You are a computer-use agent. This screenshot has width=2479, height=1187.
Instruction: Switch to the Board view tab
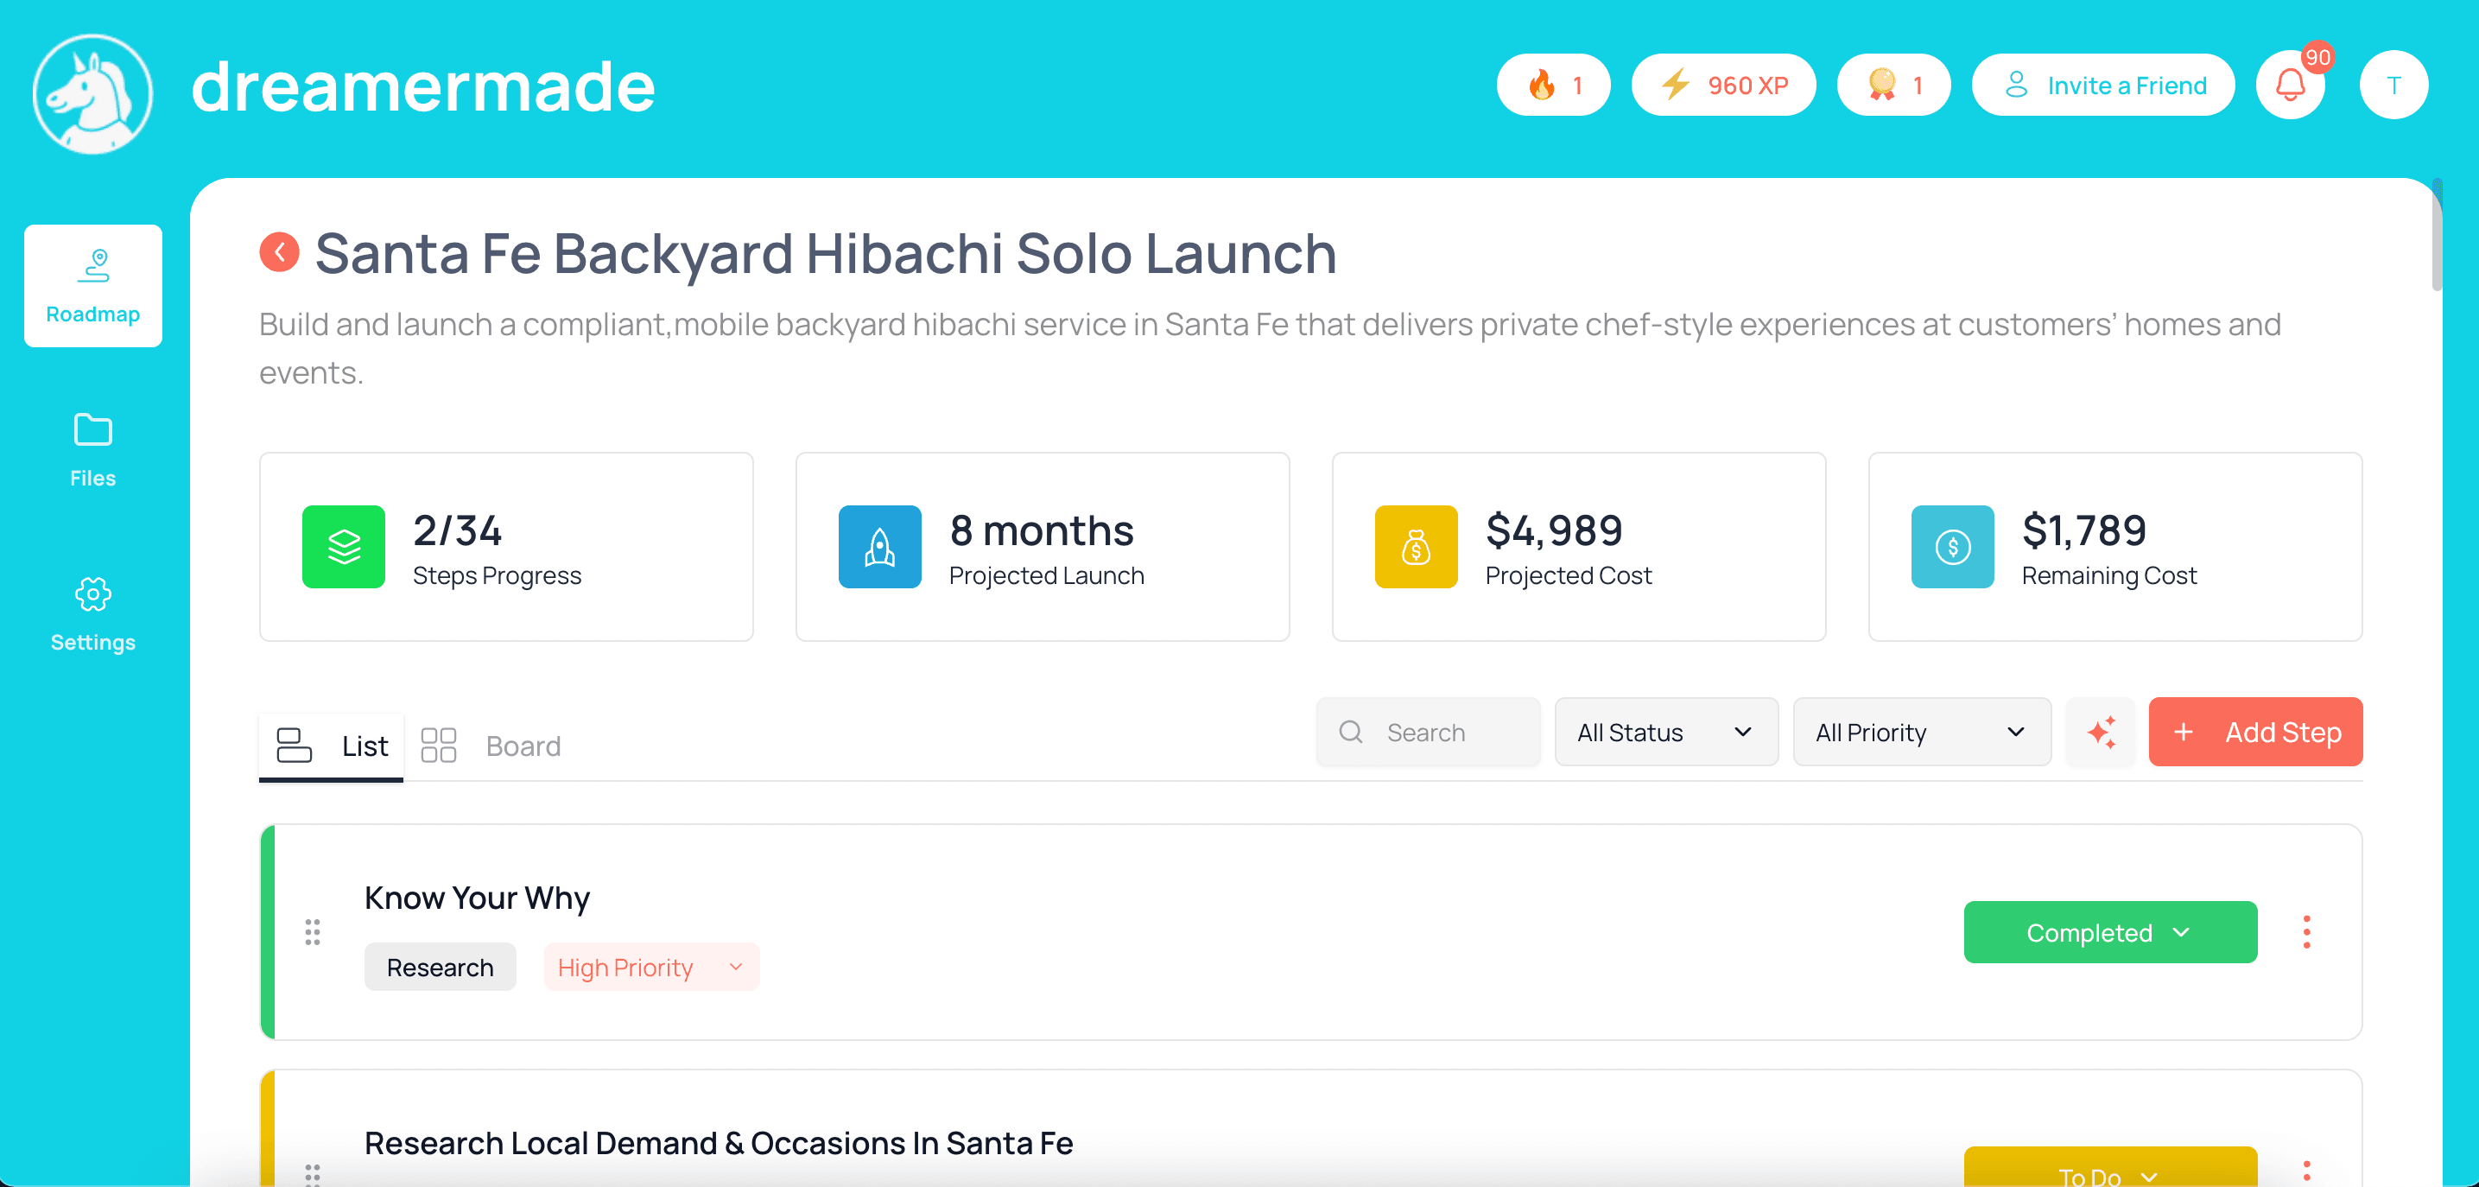click(x=491, y=746)
